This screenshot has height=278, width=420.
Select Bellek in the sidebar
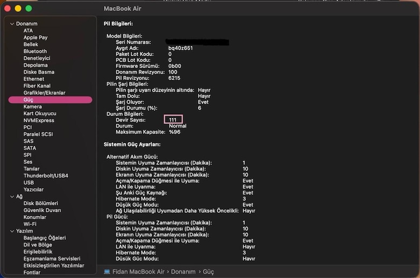click(x=31, y=45)
